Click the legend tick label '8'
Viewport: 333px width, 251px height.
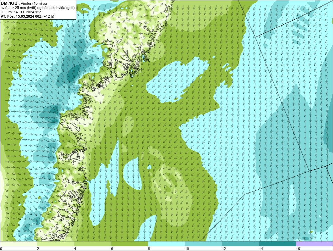149,249
